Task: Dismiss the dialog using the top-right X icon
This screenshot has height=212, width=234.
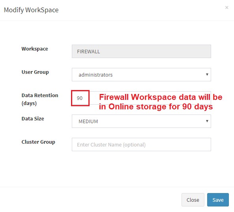Action: (227, 8)
